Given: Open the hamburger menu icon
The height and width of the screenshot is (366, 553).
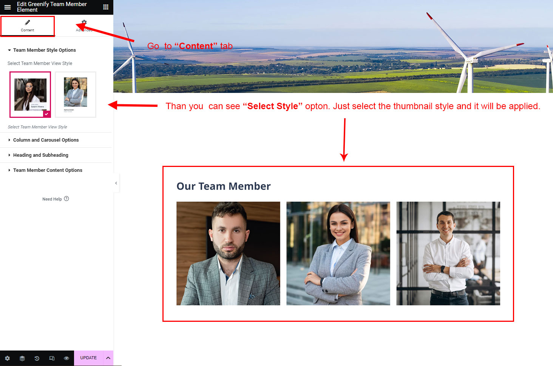Looking at the screenshot, I should pyautogui.click(x=7, y=7).
